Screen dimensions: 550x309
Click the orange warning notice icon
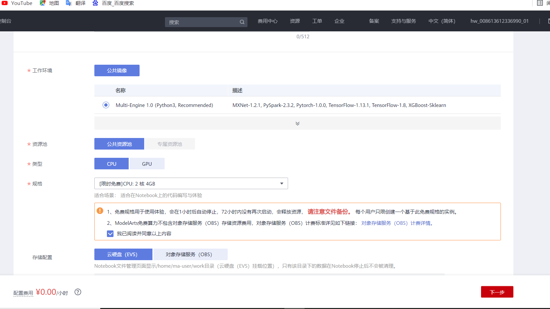click(x=100, y=211)
